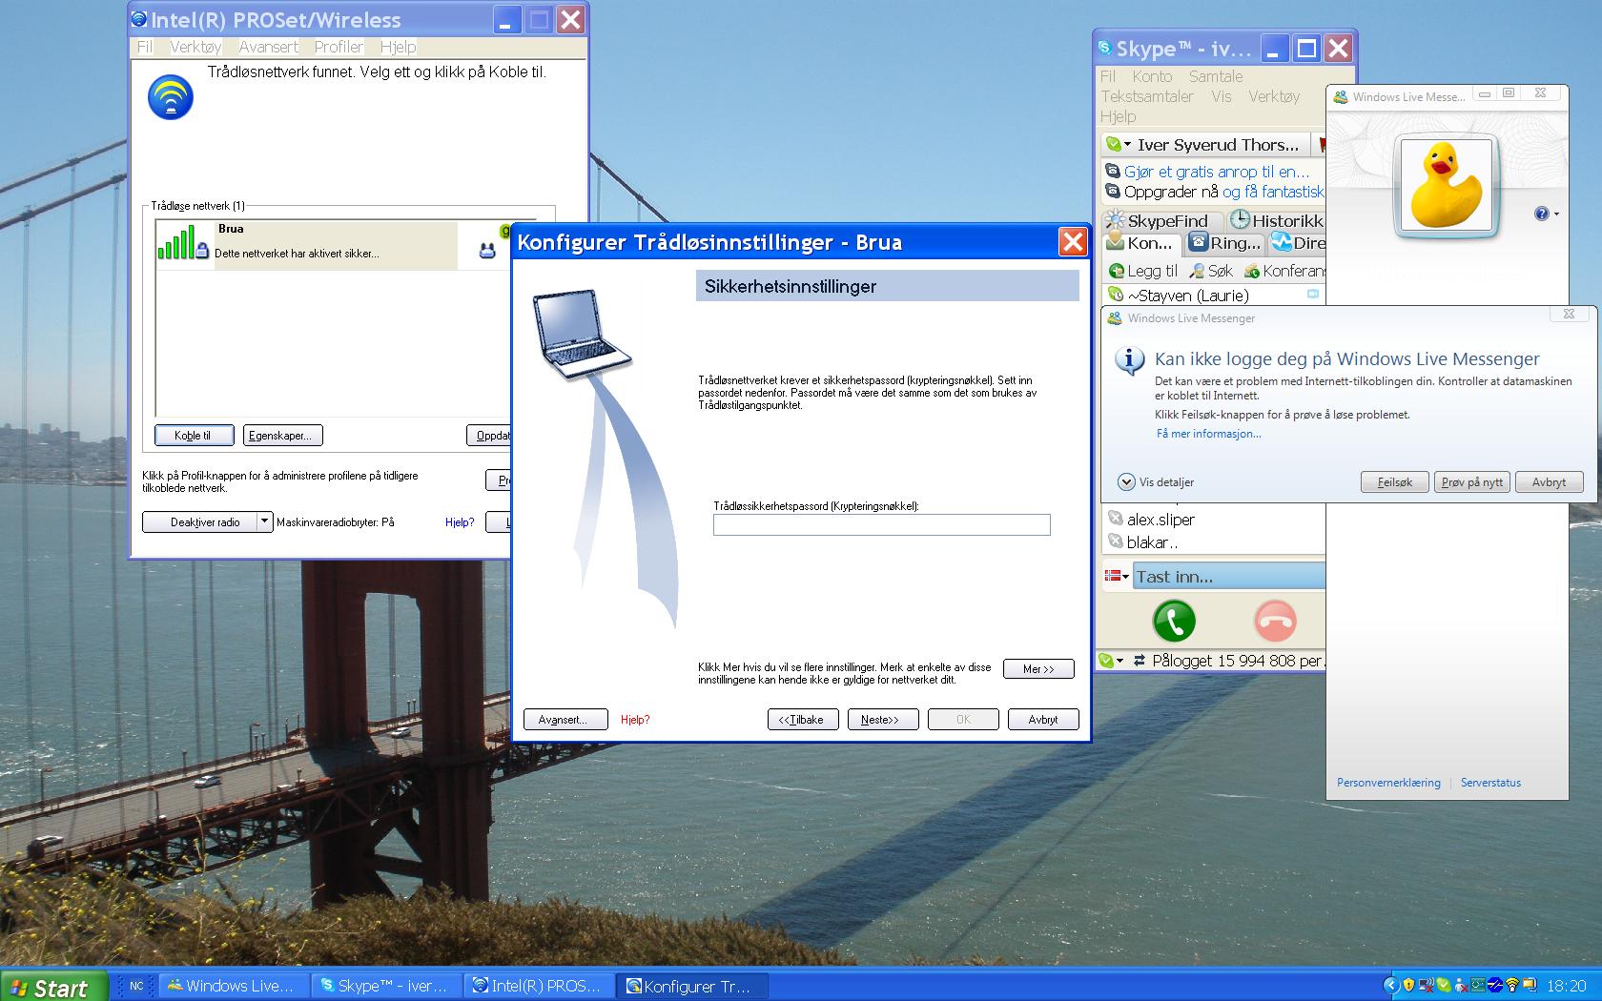Screen dimensions: 1602x1001
Task: Click the Intel wireless yellow tray icon
Action: coord(1512,986)
